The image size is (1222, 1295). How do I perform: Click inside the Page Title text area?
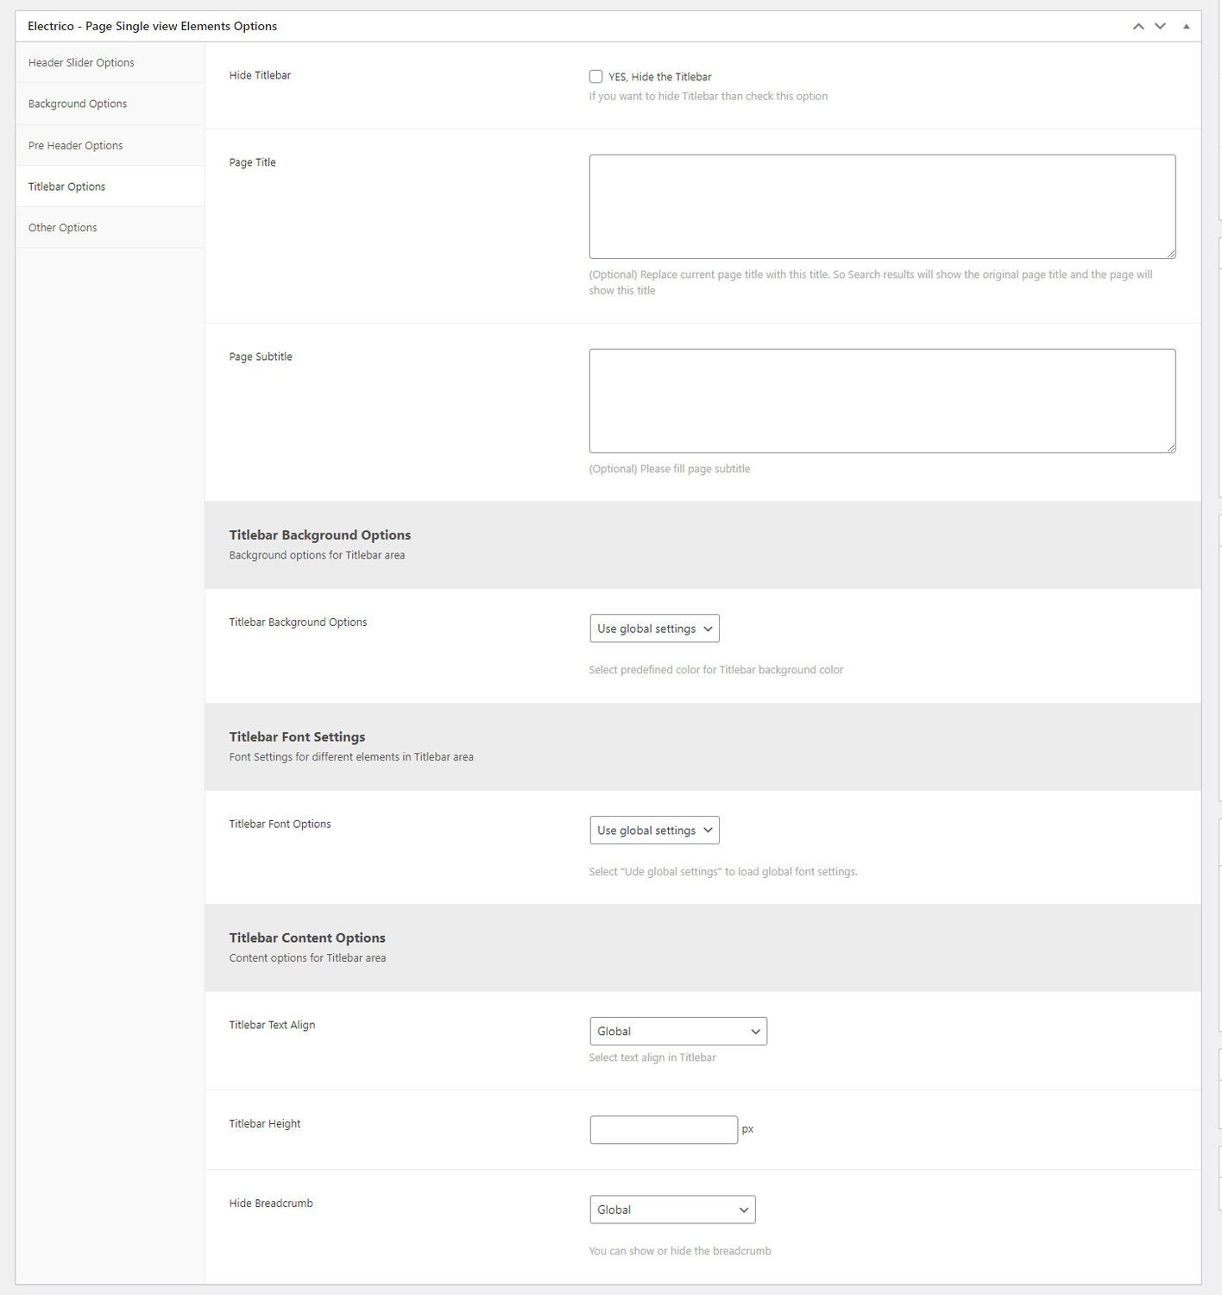tap(881, 206)
